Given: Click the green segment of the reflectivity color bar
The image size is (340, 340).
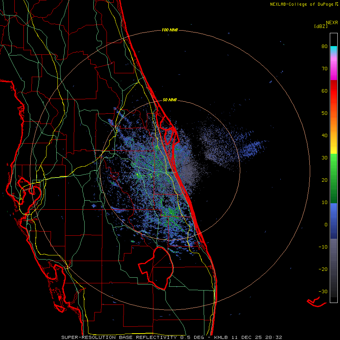Looking at the screenshot, I should tap(334, 179).
